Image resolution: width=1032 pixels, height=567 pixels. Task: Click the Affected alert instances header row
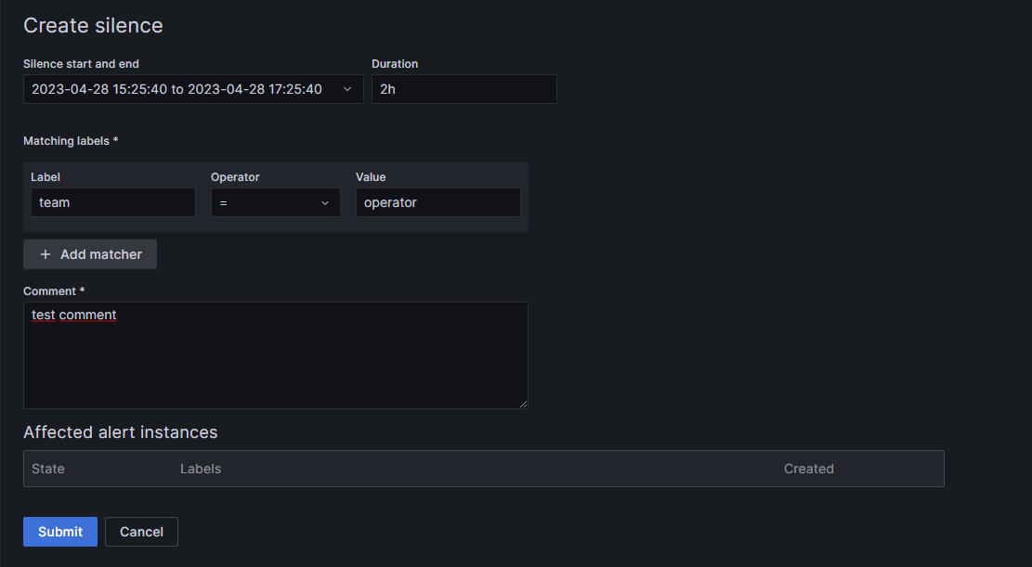pyautogui.click(x=120, y=432)
